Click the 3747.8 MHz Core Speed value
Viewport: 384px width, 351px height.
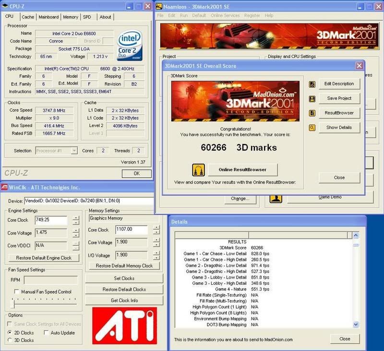[x=54, y=110]
